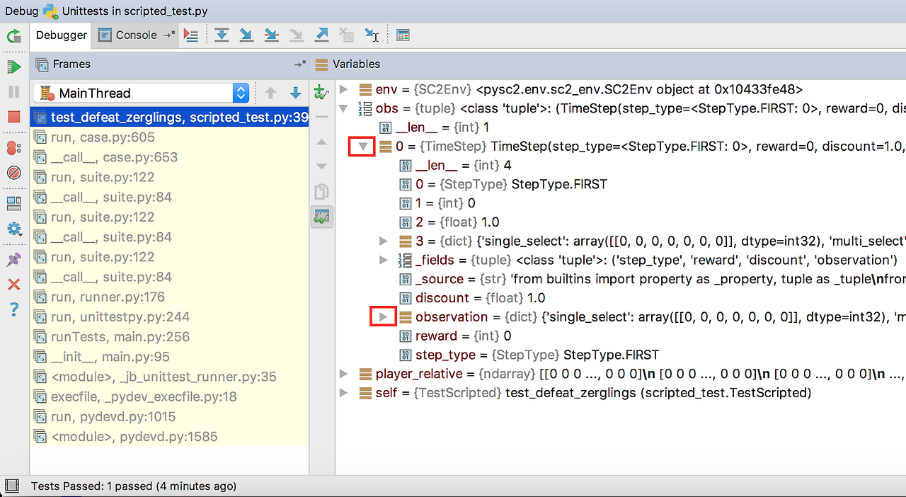Viewport: 906px width, 497px height.
Task: Add a new watch
Action: coord(321,93)
